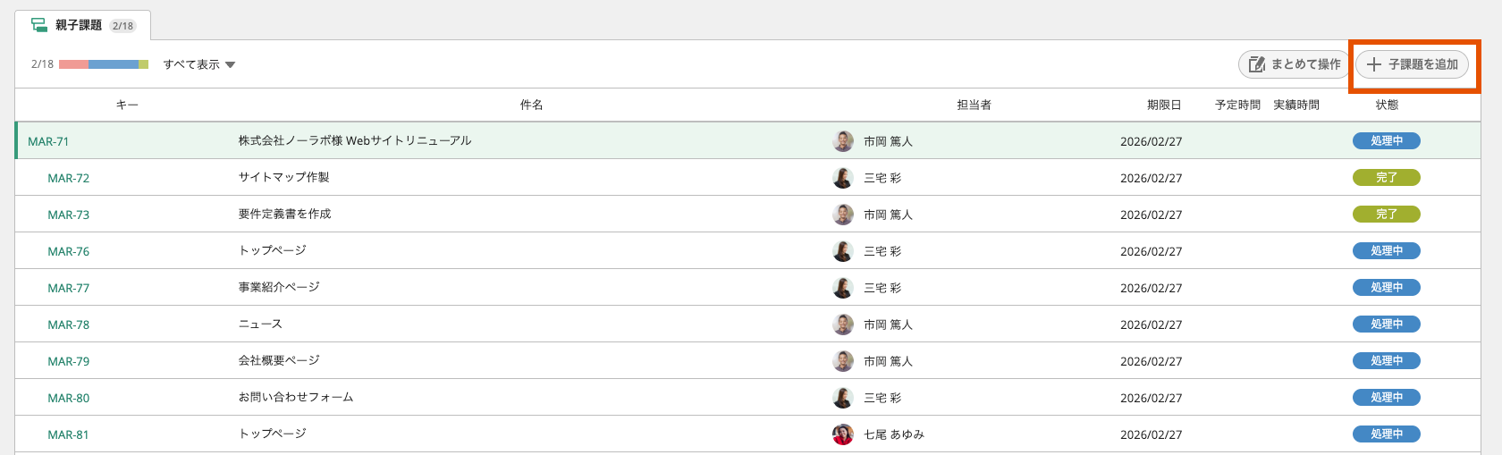The height and width of the screenshot is (455, 1502).
Task: Open issue link MAR-73
Action: pos(69,215)
